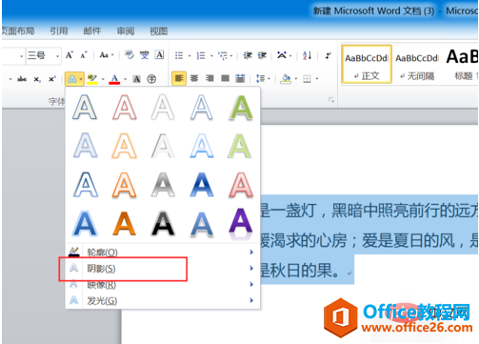Apply the light green A in second row
The width and height of the screenshot is (479, 344).
pos(240,146)
